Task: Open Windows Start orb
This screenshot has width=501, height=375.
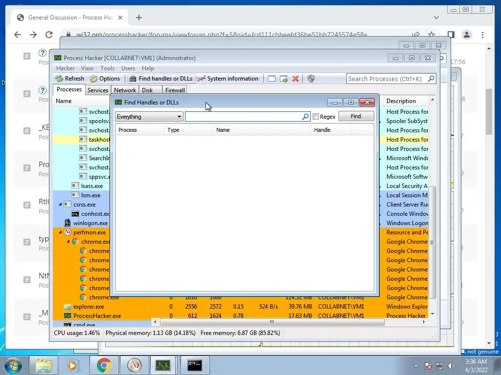Action: (13, 365)
